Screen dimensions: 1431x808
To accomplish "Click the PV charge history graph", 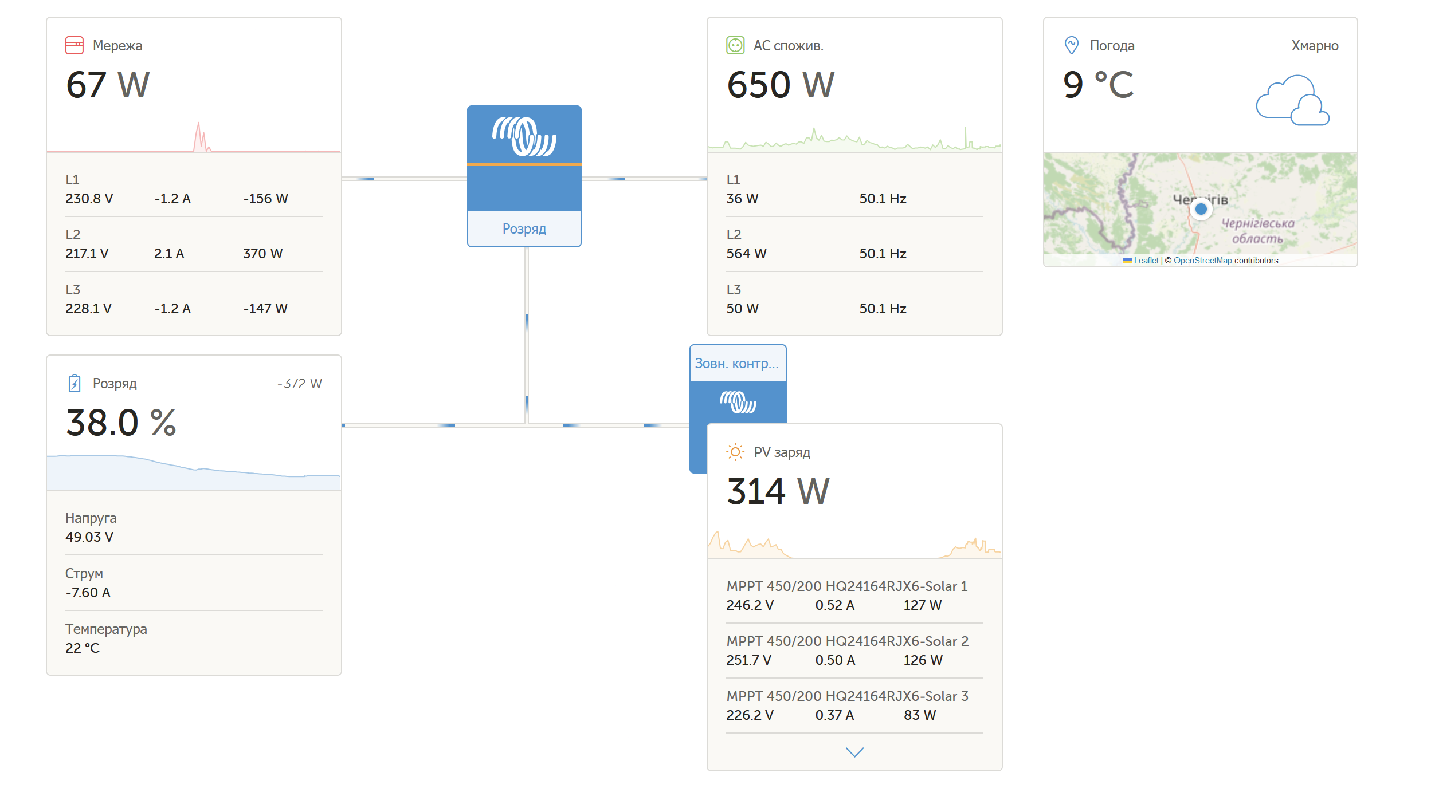I will [x=854, y=545].
